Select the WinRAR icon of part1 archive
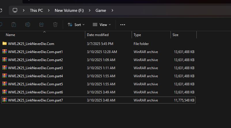The width and height of the screenshot is (231, 128). tap(4, 52)
